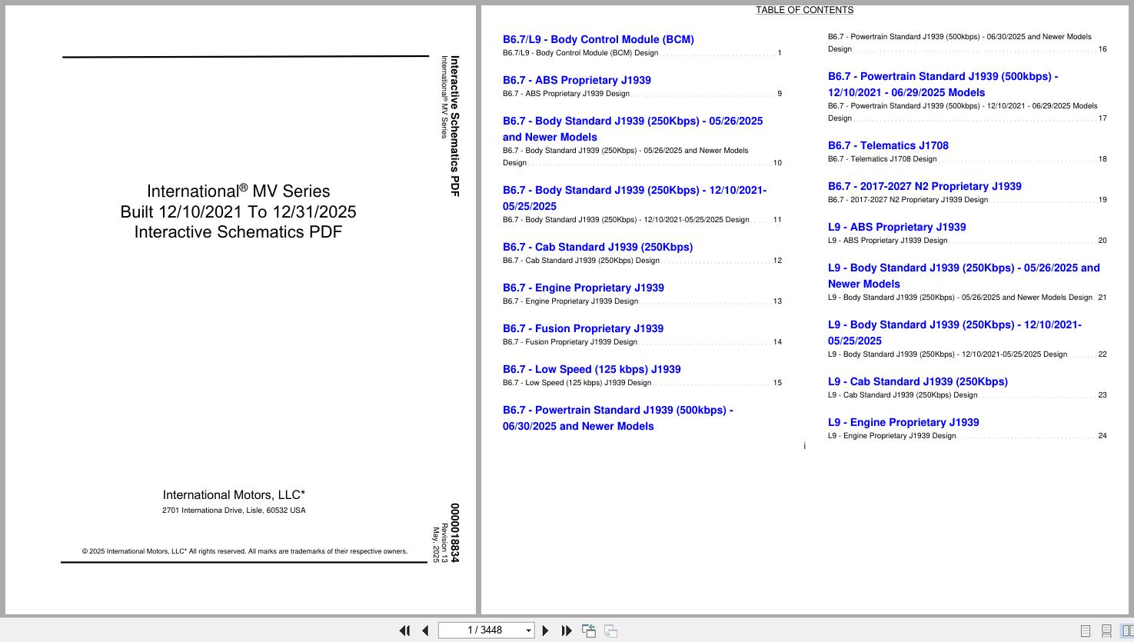Click B6.7 - Telematics J1708 Design entry
Viewport: 1134px width, 642px height.
[x=967, y=159]
